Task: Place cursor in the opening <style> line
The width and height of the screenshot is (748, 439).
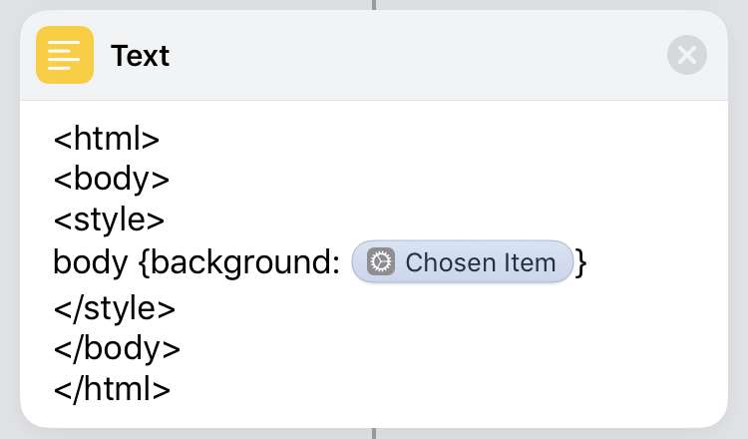Action: click(109, 220)
